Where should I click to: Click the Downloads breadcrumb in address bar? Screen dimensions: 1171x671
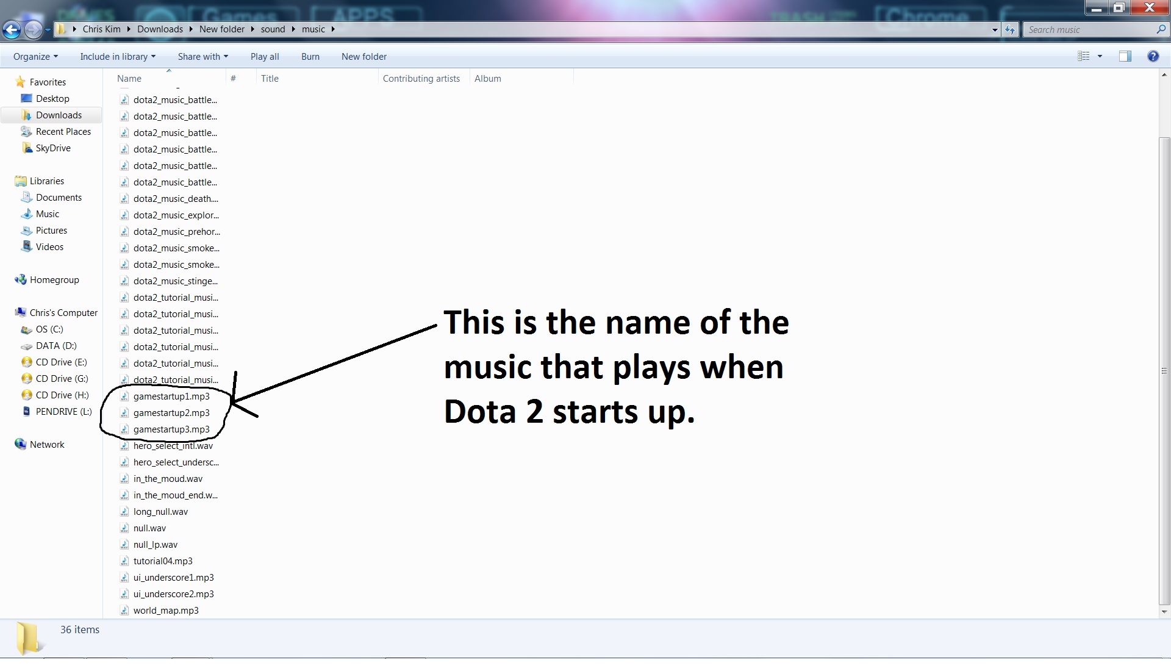160,29
